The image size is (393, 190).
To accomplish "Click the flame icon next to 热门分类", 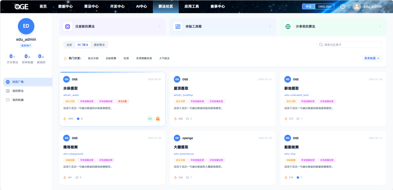I will [65, 58].
